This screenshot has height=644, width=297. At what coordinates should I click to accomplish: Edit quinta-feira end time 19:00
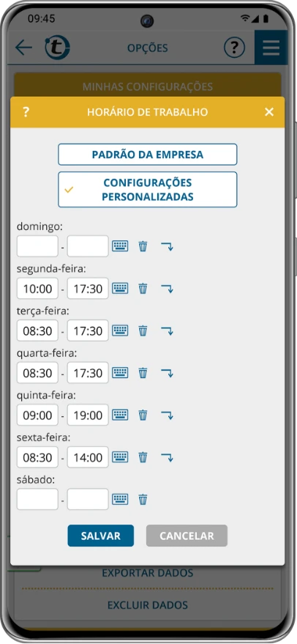point(88,415)
